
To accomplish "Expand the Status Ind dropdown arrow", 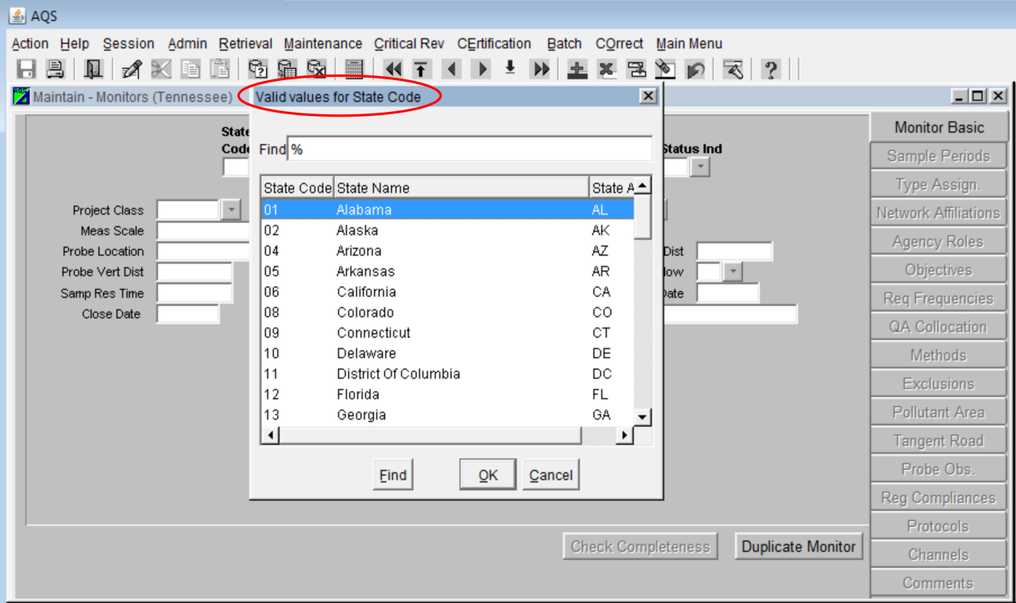I will coord(700,167).
